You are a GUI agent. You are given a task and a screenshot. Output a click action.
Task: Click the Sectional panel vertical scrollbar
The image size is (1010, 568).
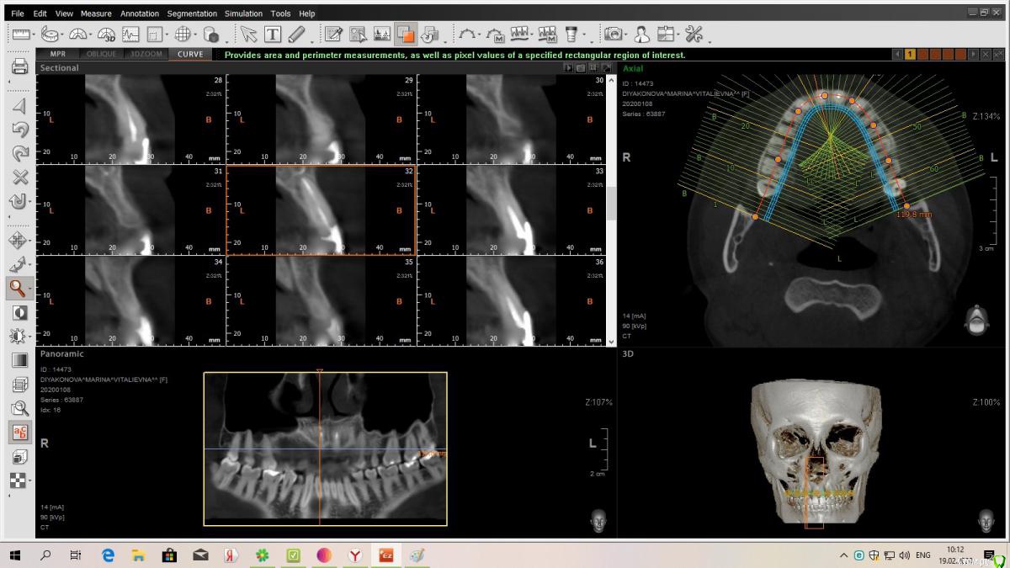click(x=611, y=202)
